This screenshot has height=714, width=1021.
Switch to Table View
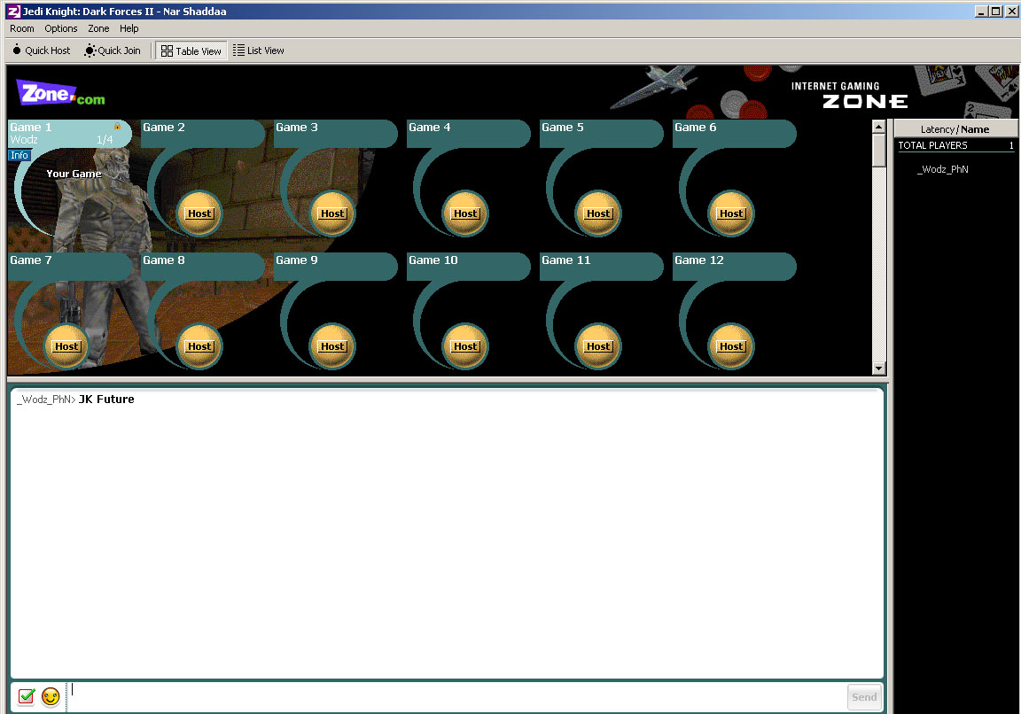[x=191, y=50]
